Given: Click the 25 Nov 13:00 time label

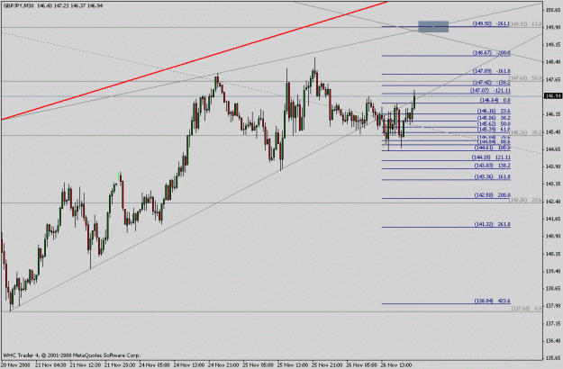Looking at the screenshot, I should pos(294,365).
